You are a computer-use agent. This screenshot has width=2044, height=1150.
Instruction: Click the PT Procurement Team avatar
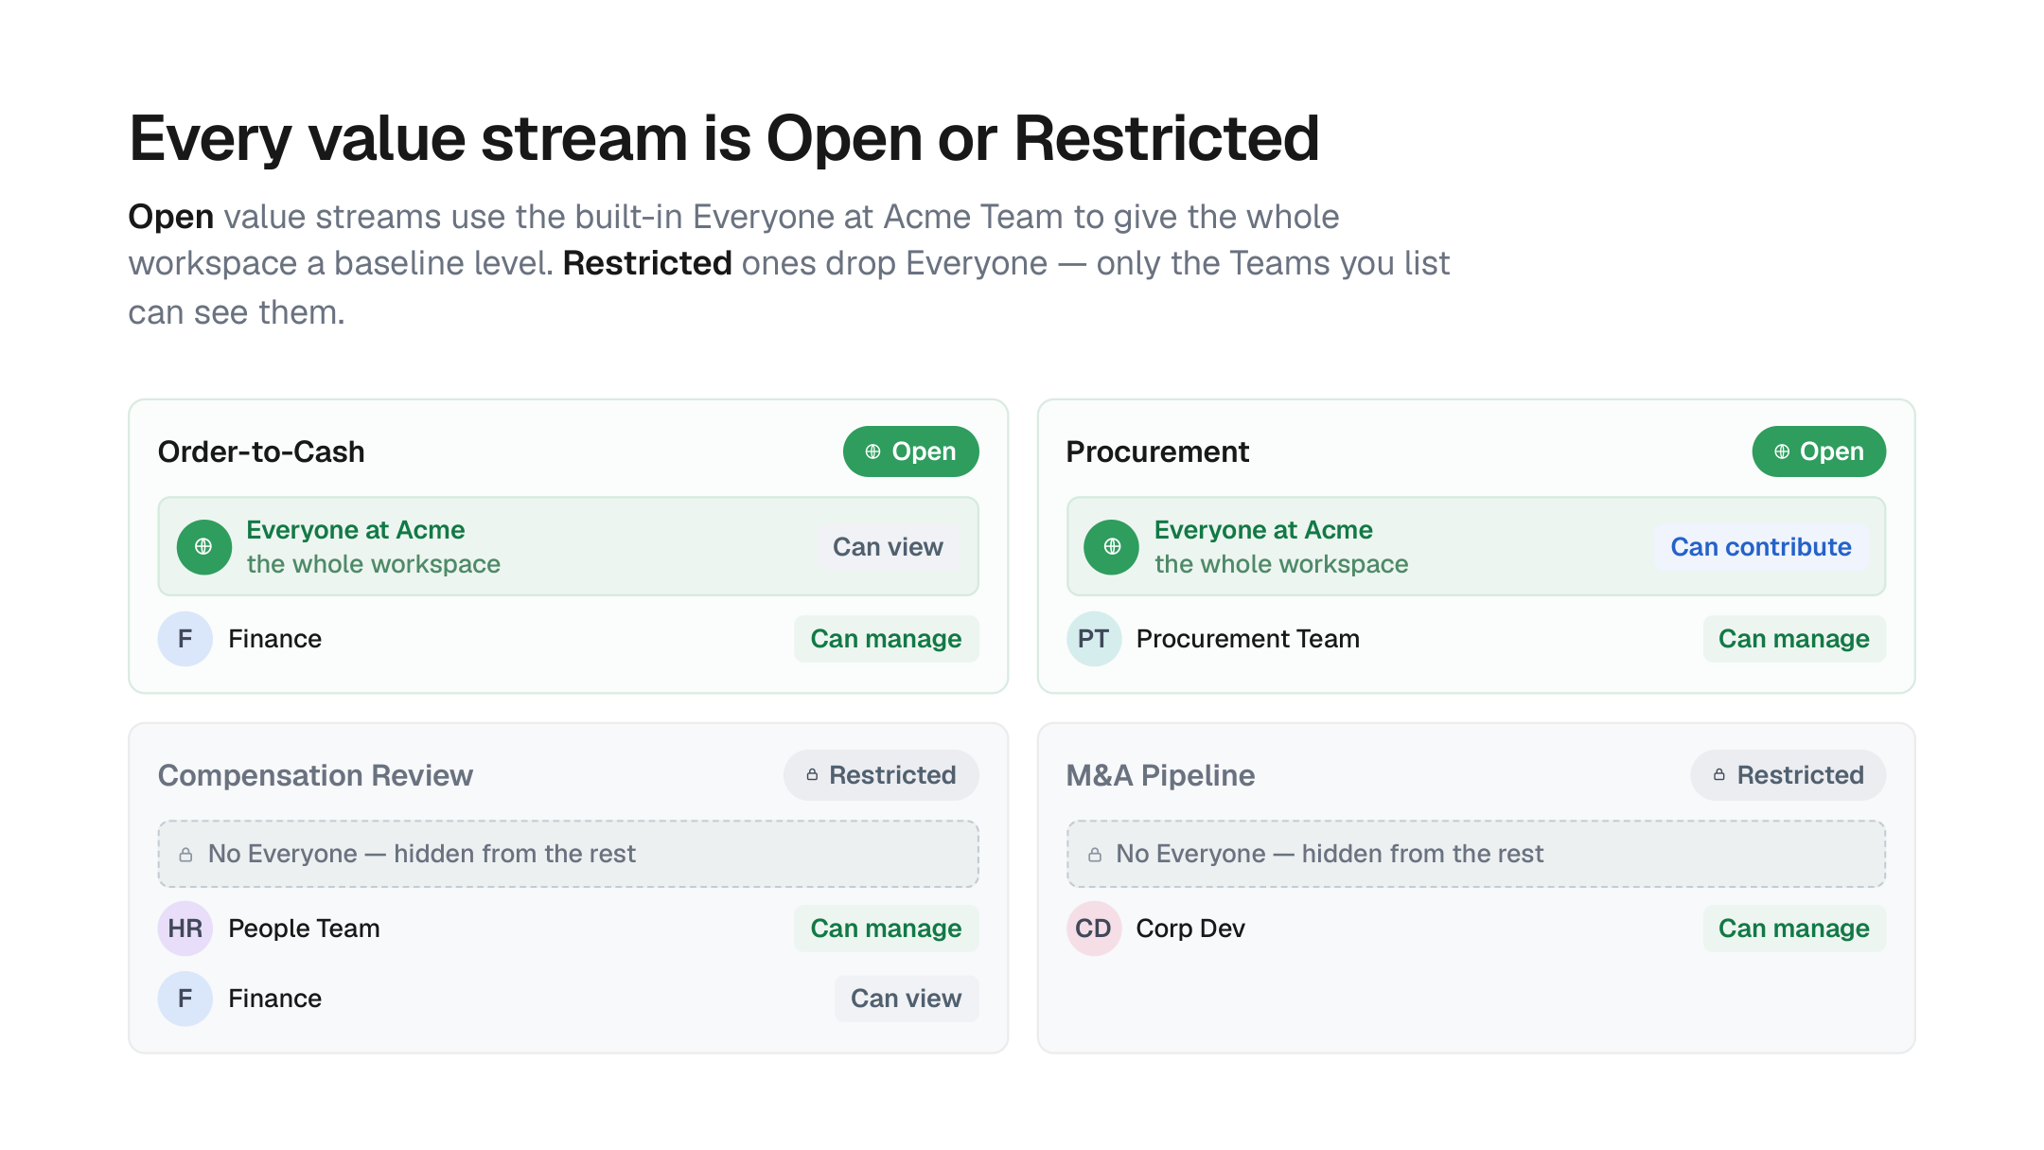click(1094, 639)
